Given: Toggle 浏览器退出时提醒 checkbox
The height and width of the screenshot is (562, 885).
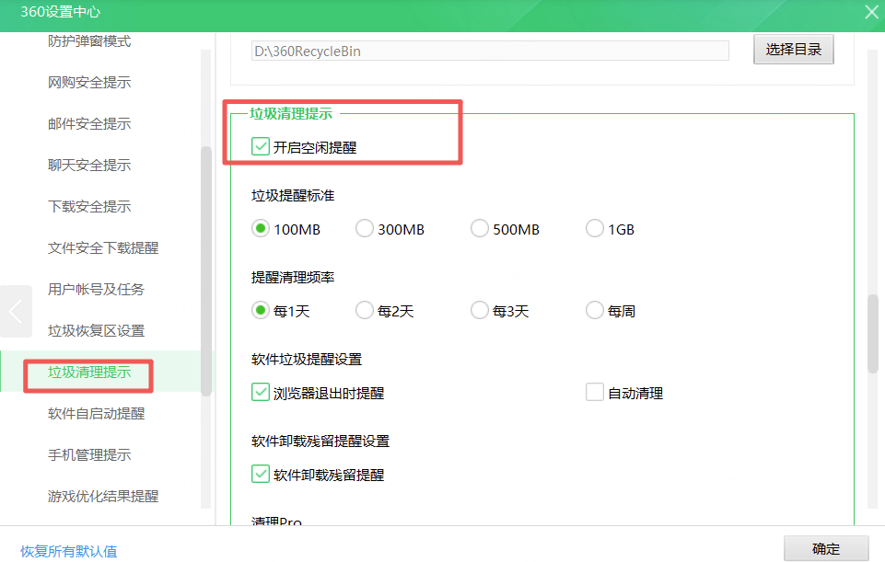Looking at the screenshot, I should point(261,393).
